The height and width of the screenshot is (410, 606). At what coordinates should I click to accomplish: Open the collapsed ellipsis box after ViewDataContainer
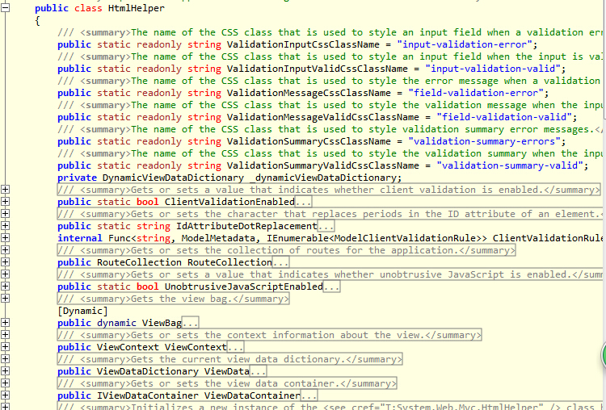pos(309,395)
